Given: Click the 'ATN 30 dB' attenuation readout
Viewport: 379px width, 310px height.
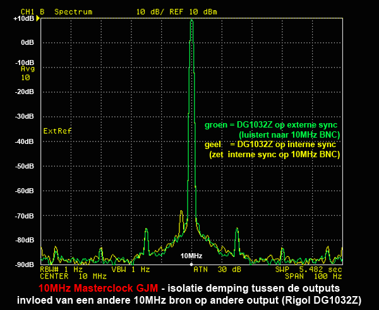Looking at the screenshot, I should tap(217, 269).
